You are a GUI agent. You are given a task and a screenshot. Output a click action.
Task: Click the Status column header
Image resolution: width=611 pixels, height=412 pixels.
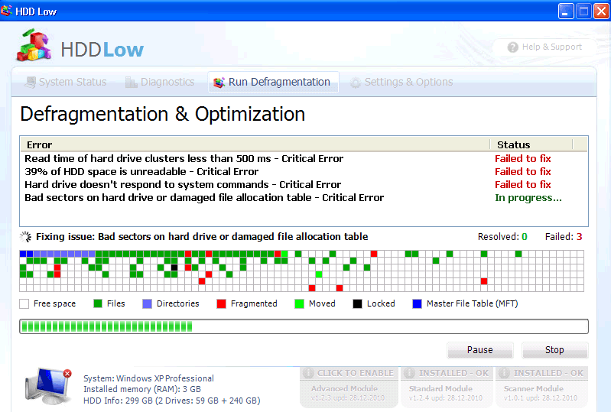coord(513,144)
